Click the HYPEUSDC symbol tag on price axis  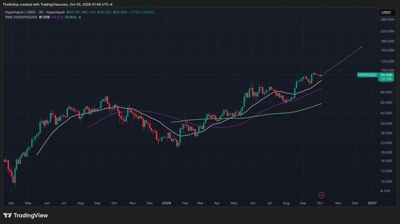pyautogui.click(x=367, y=75)
